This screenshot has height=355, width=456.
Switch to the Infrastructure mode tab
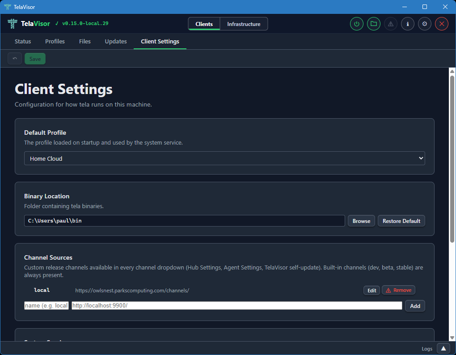[244, 24]
